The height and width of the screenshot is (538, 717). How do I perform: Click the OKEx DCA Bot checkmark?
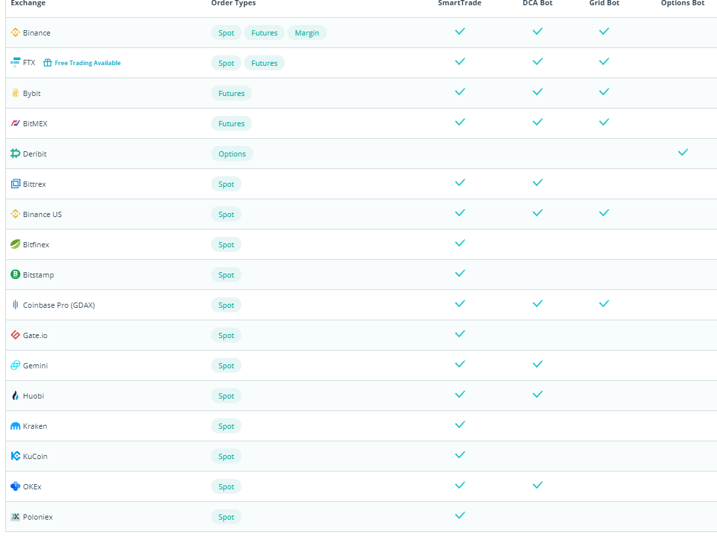(537, 485)
